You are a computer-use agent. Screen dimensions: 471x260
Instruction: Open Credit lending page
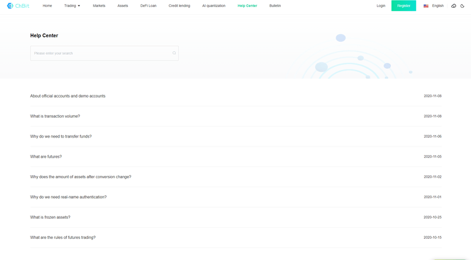tap(180, 6)
